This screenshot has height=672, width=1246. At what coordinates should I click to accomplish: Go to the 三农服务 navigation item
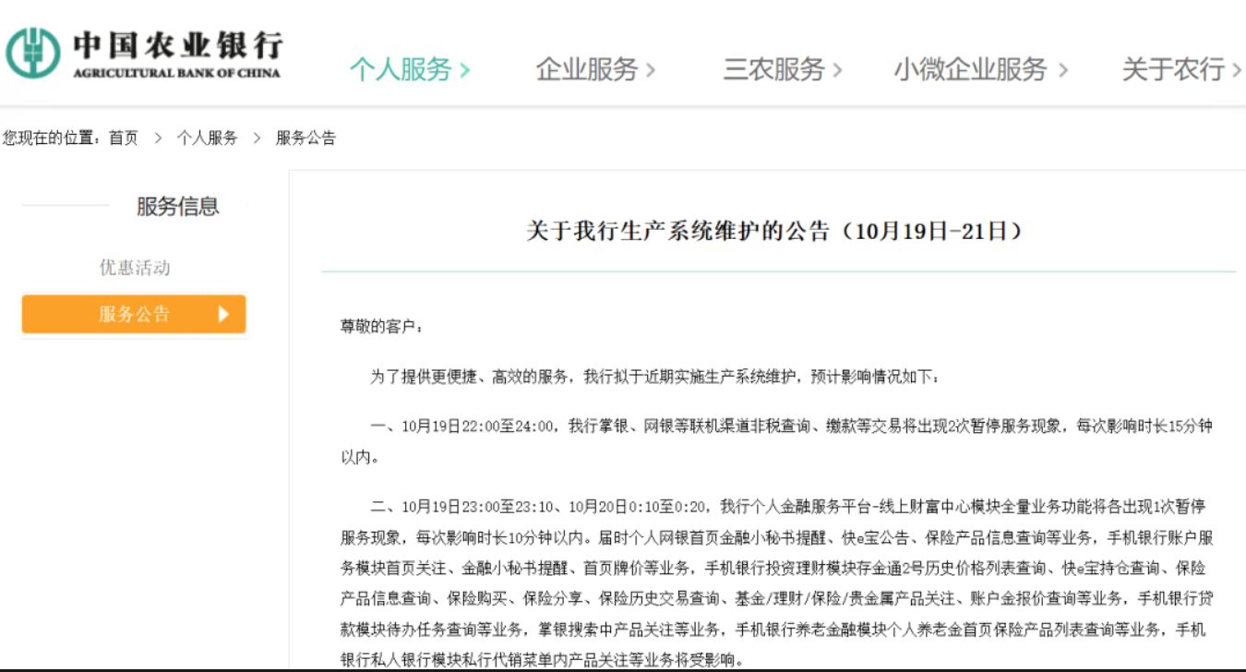(773, 69)
